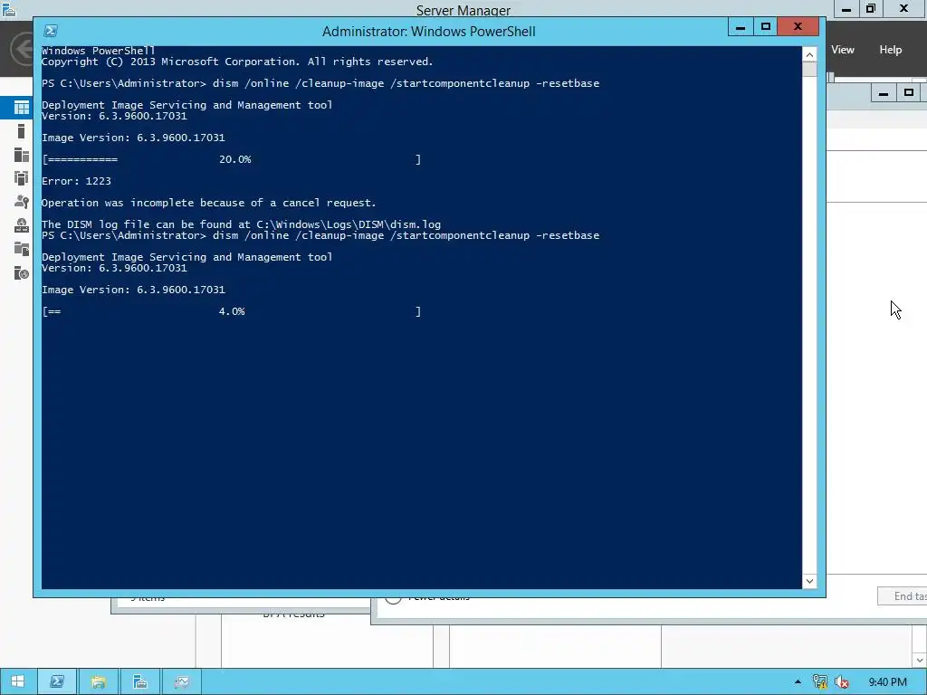927x695 pixels.
Task: Click the second 'Deployment Image Servicing and Management tool' line
Action: [186, 257]
